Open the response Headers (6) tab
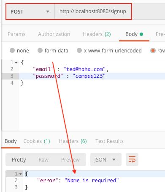The width and height of the screenshot is (165, 192). [x=73, y=141]
